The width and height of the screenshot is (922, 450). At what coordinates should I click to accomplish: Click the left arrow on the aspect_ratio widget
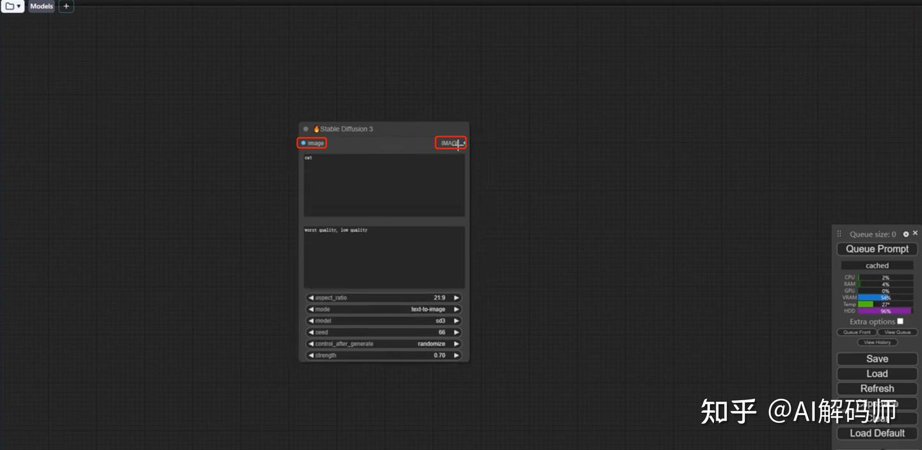[x=310, y=297]
